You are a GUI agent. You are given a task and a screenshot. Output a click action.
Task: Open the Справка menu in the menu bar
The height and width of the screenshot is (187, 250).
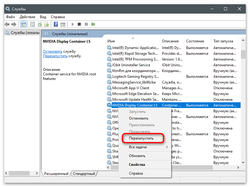[x=58, y=17]
